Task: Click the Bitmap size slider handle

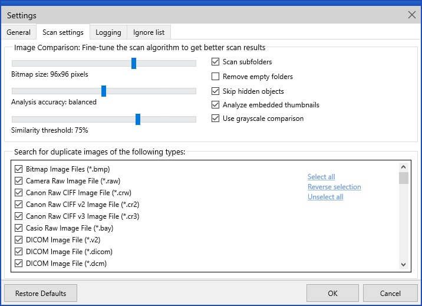Action: tap(134, 63)
